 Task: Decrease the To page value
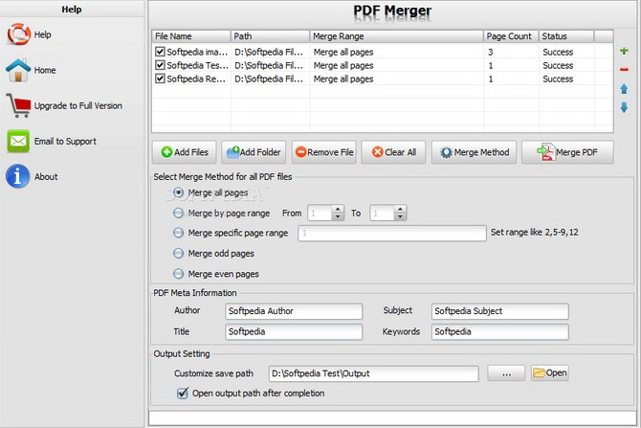pos(400,216)
